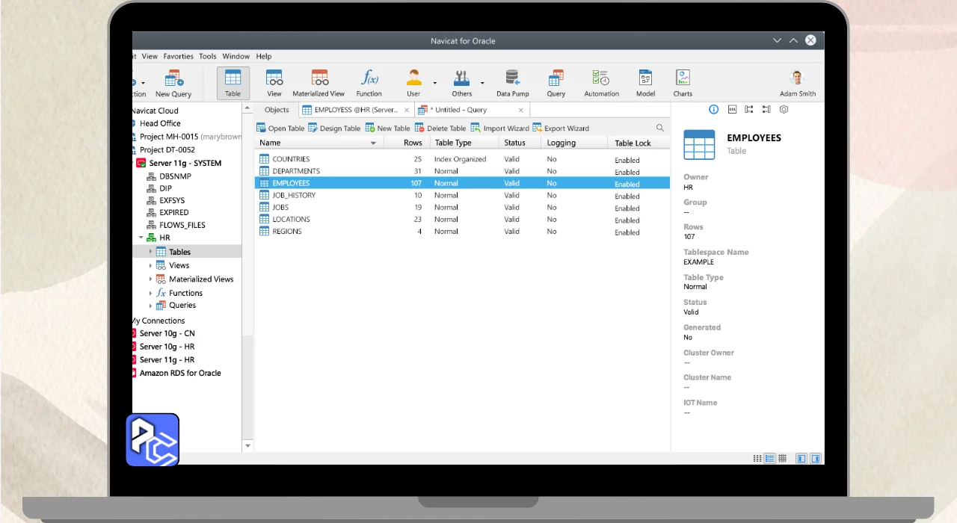Show the DDL panel icon

pyautogui.click(x=732, y=109)
